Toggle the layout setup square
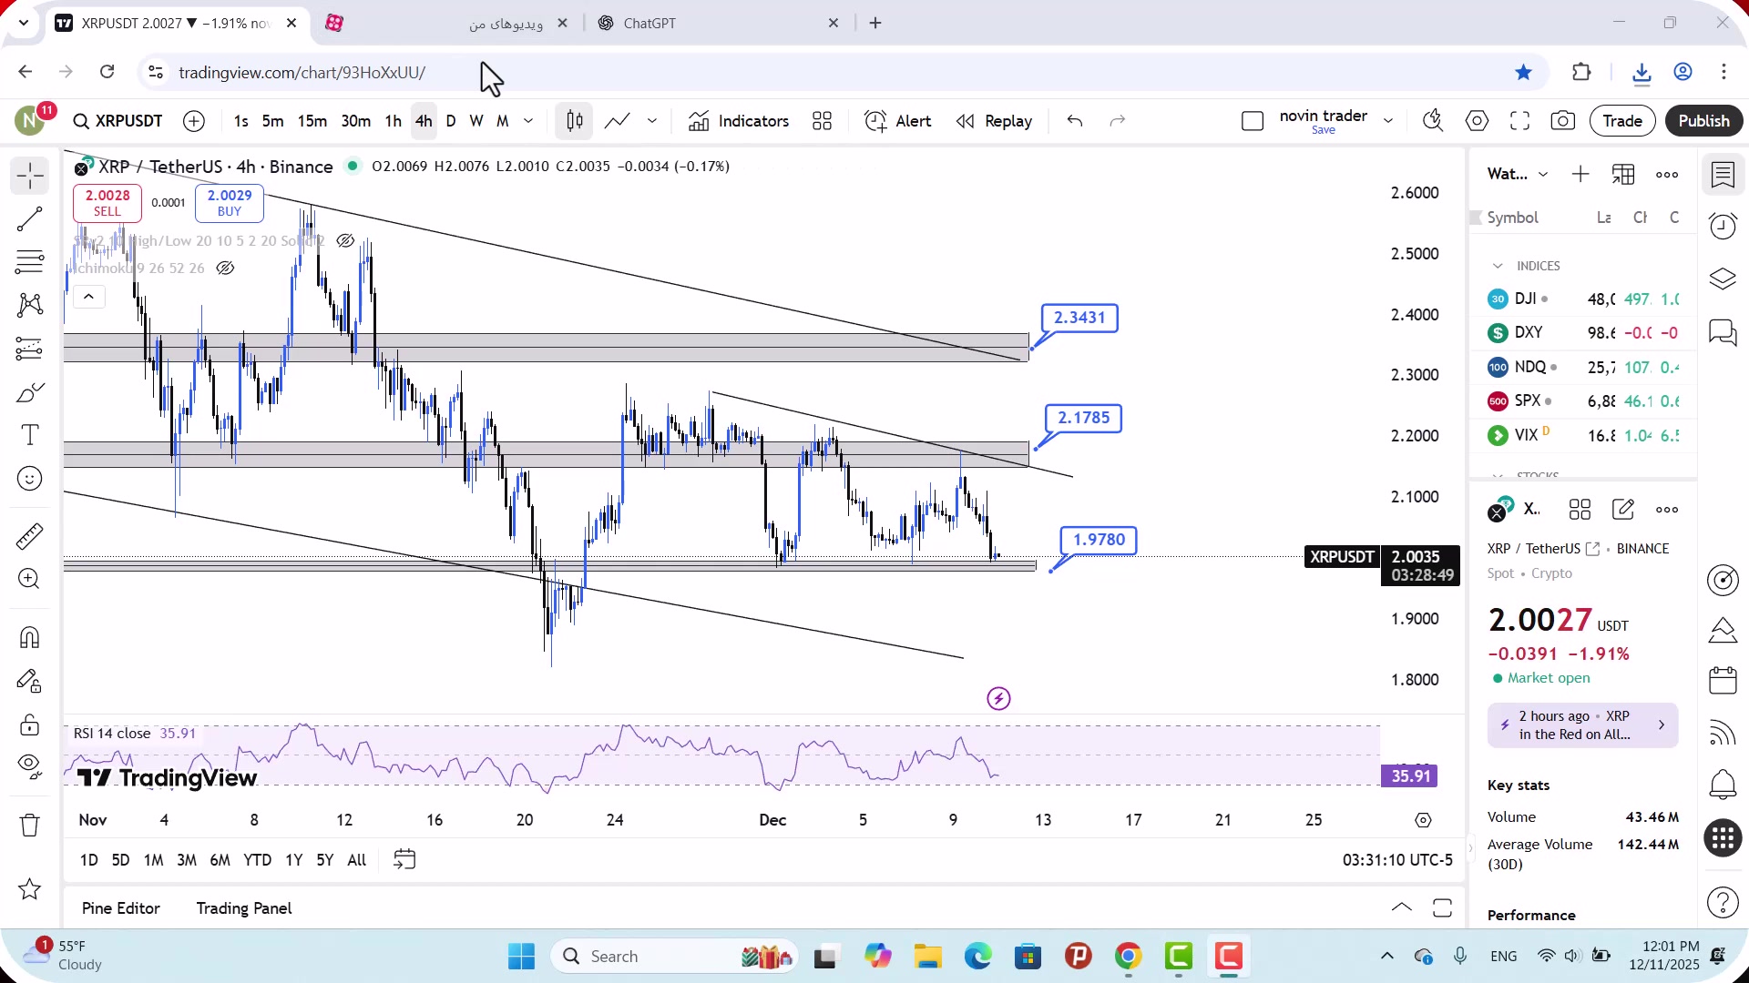1749x983 pixels. coord(1253,121)
